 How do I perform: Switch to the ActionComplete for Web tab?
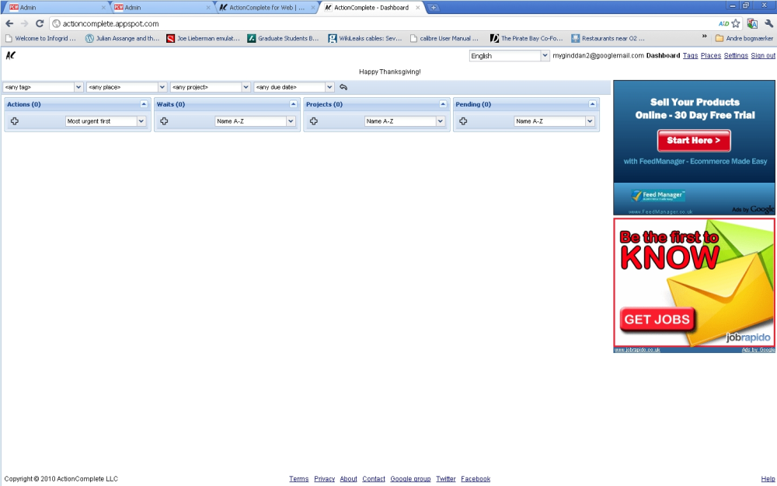267,8
